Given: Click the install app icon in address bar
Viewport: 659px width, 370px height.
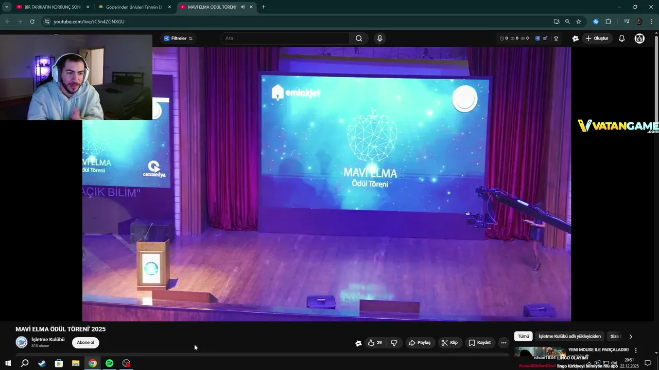Looking at the screenshot, I should (x=557, y=22).
